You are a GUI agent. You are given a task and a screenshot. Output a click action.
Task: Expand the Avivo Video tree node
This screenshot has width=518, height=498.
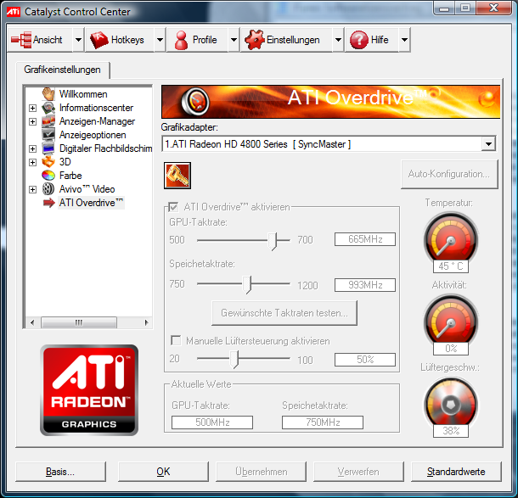[32, 189]
